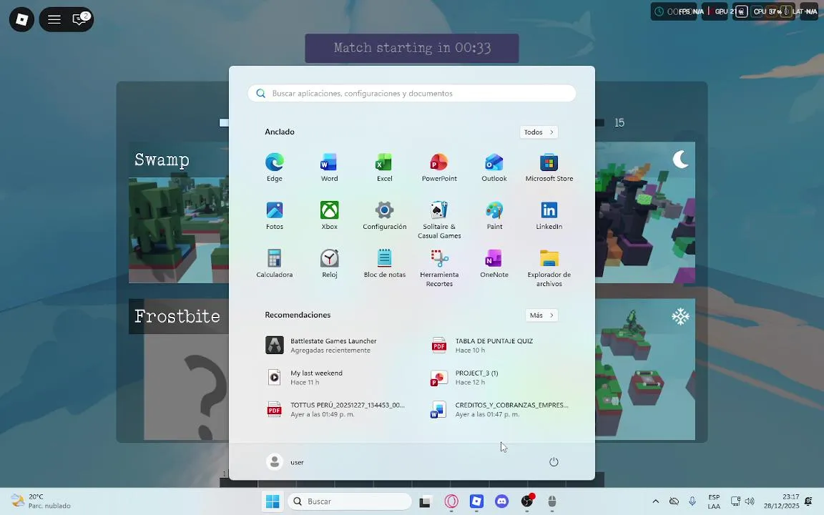
Task: Toggle the microphone tray icon
Action: point(692,501)
